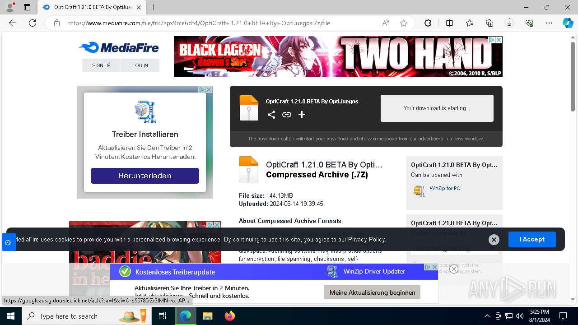Image resolution: width=578 pixels, height=325 pixels.
Task: Close the WinZip Driver Updater bottom ad
Action: click(x=454, y=269)
